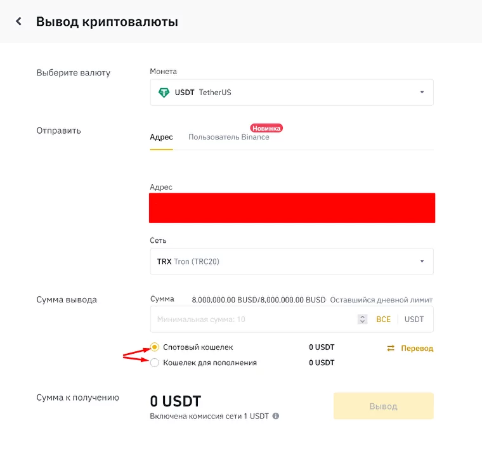Click the Новинка red badge

tap(266, 127)
